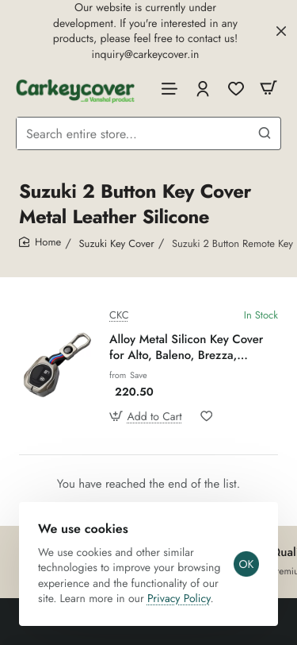Open the Privacy Policy link
297x645 pixels.
point(179,598)
